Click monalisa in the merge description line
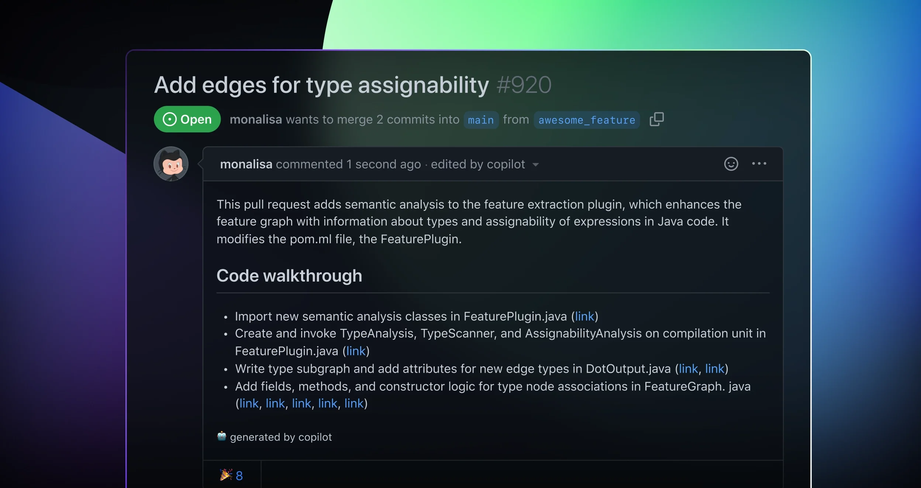Screen dimensions: 921x488 point(256,119)
